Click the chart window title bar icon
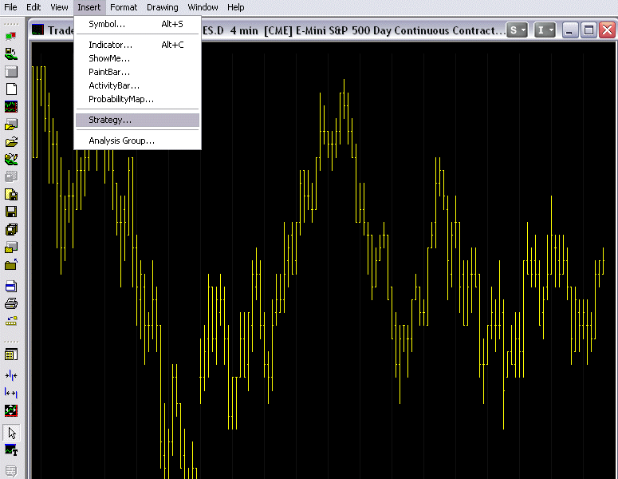Viewport: 618px width, 479px height. [x=38, y=30]
